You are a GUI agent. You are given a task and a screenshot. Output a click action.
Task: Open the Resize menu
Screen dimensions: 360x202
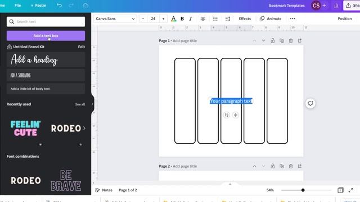[38, 5]
